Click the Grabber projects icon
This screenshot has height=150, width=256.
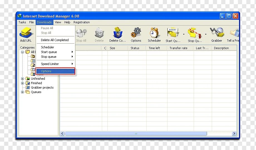pyautogui.click(x=28, y=87)
